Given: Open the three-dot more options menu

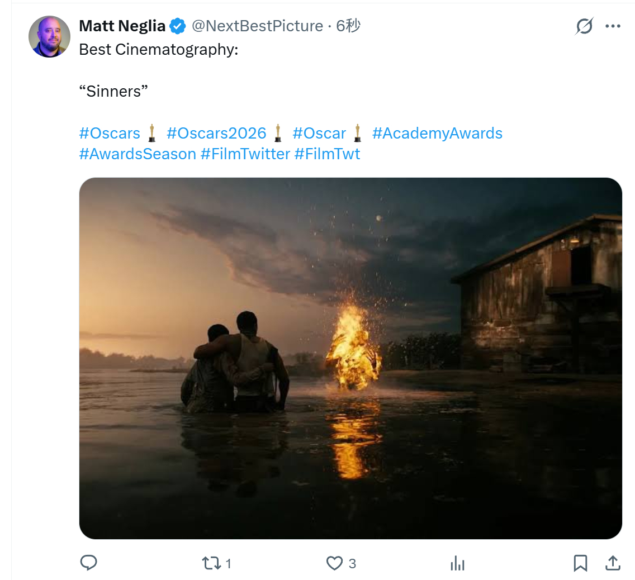Looking at the screenshot, I should tap(613, 26).
